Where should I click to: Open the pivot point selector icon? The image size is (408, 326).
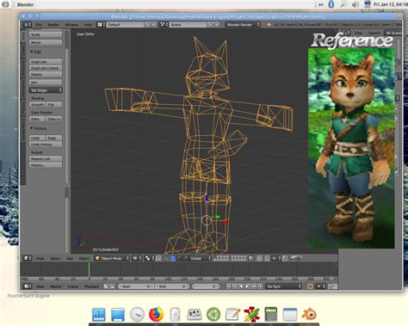click(x=150, y=258)
